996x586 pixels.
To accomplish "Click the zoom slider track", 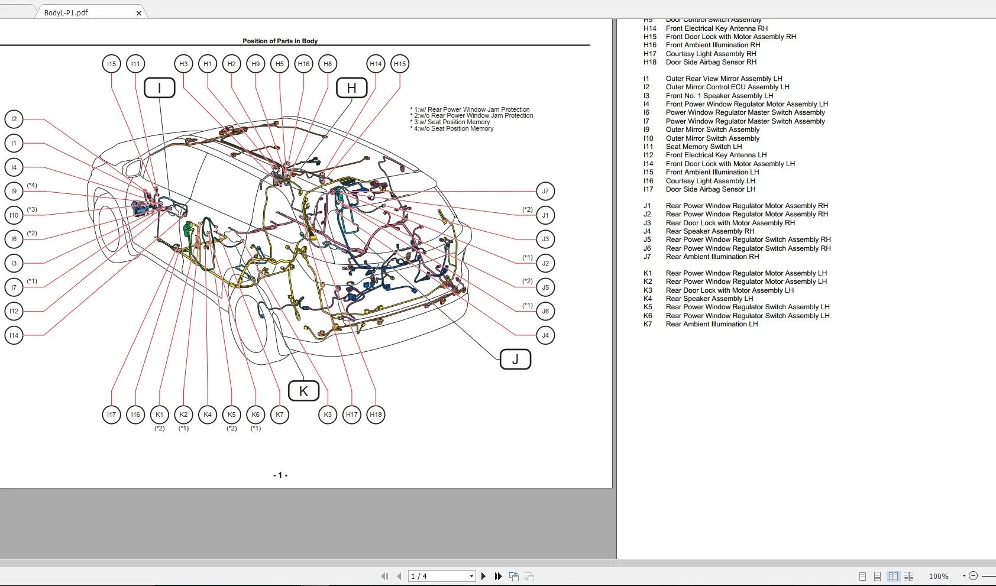I will 988,576.
